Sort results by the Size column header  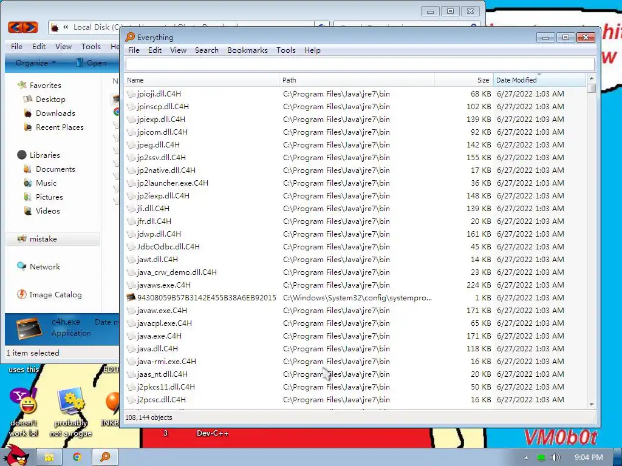463,80
